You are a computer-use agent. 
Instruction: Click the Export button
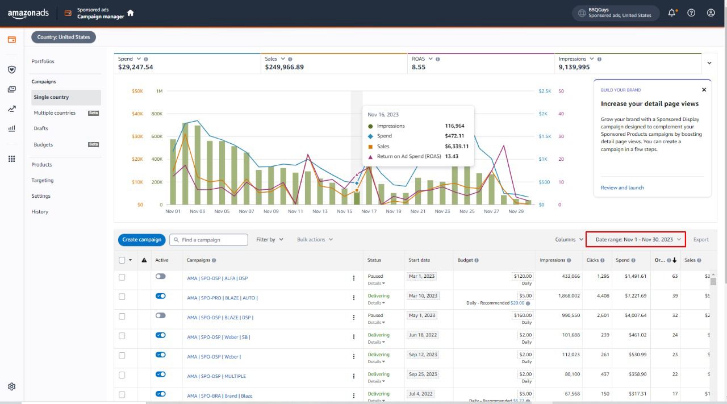[701, 240]
